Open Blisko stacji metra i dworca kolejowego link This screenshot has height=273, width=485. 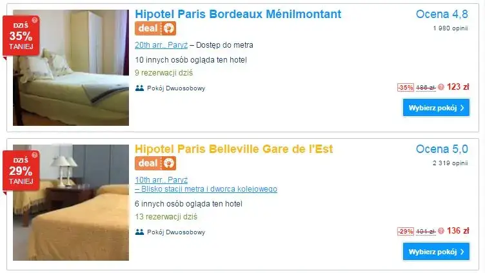click(x=206, y=189)
